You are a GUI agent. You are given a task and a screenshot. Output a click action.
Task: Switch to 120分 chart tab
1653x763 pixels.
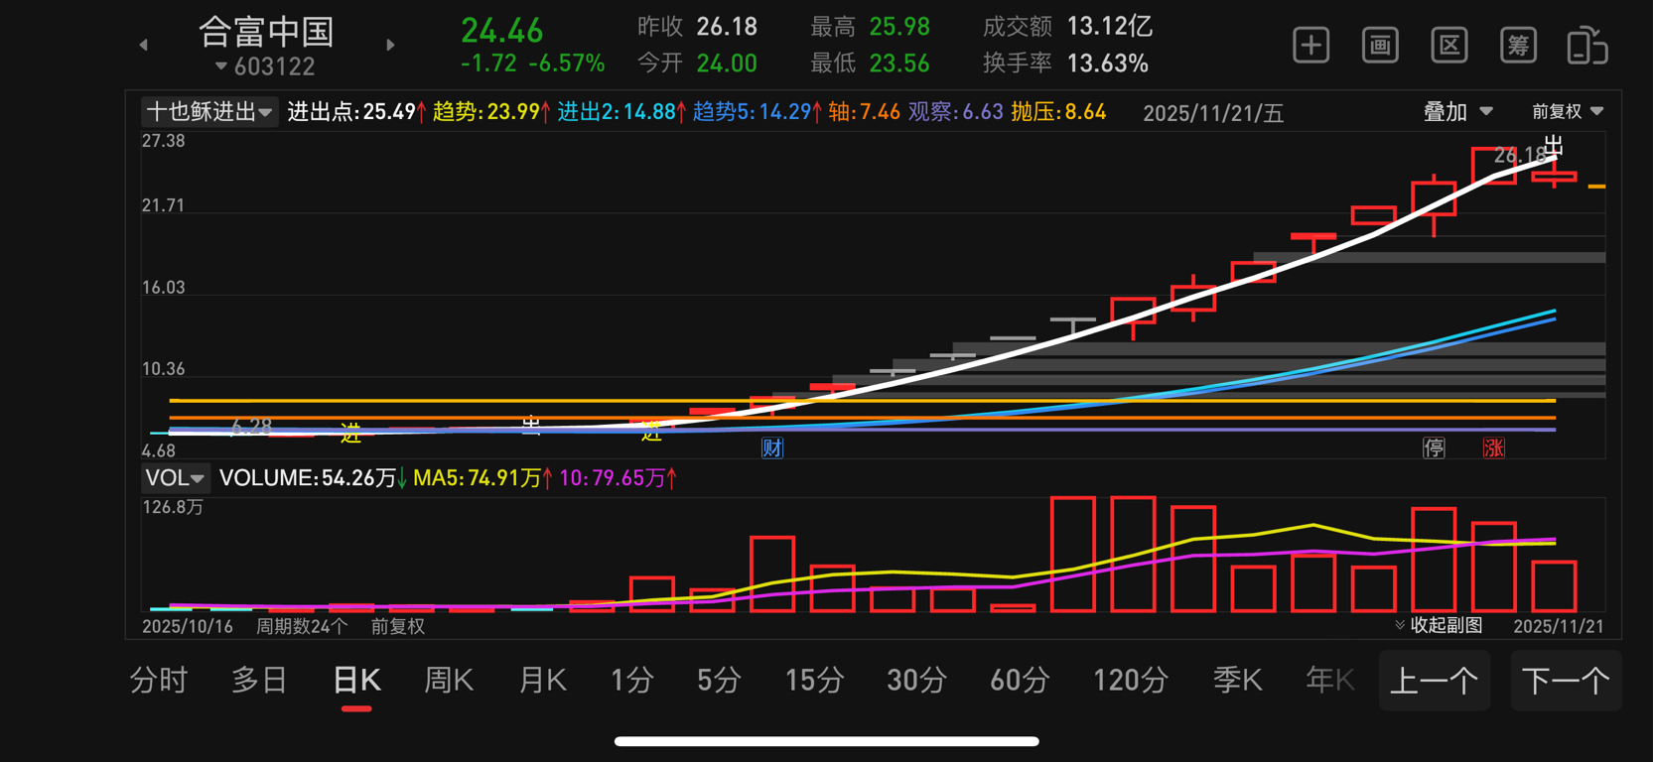point(1130,681)
